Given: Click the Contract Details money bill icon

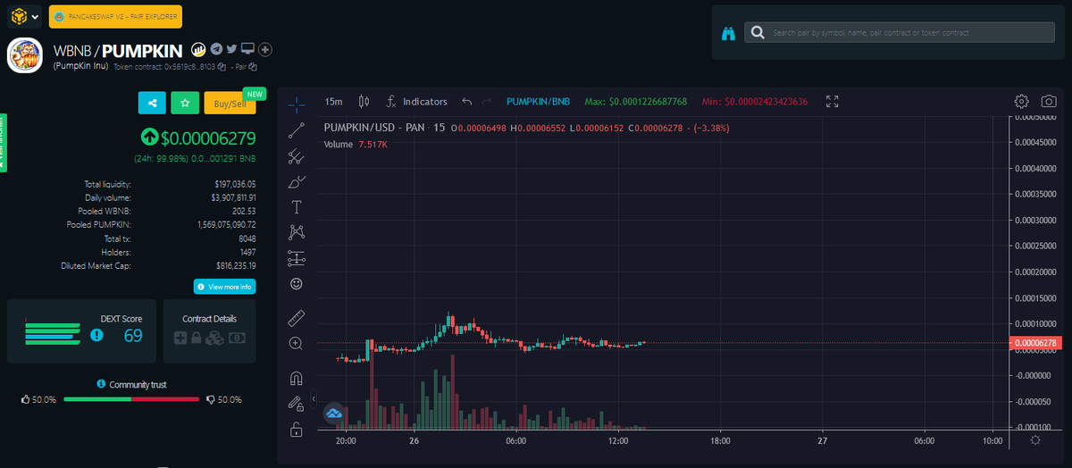Looking at the screenshot, I should pyautogui.click(x=237, y=338).
